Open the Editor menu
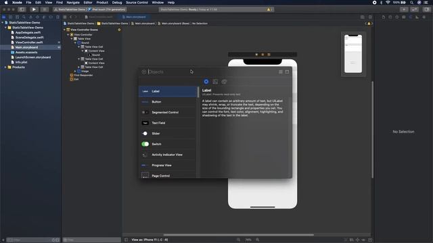 [88, 3]
